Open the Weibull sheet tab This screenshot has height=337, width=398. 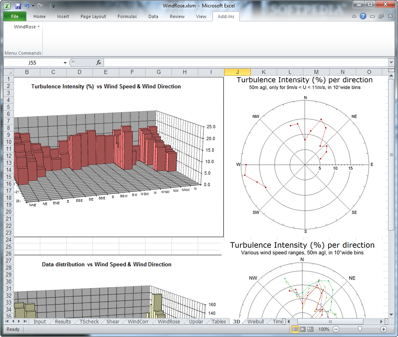tap(256, 321)
